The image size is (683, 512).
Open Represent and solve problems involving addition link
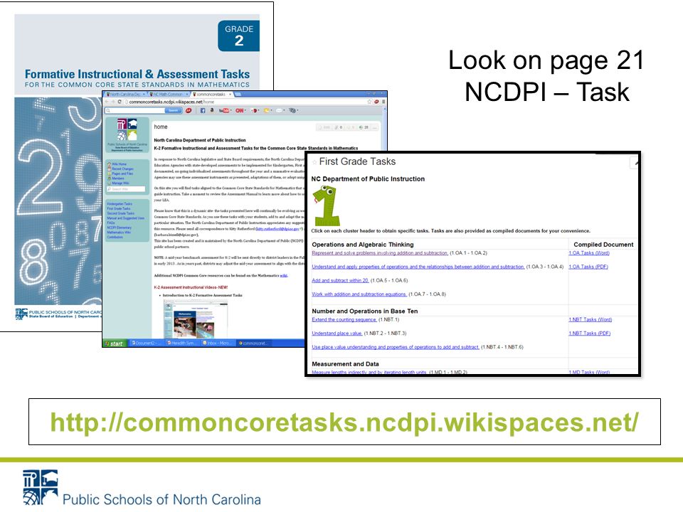point(380,253)
